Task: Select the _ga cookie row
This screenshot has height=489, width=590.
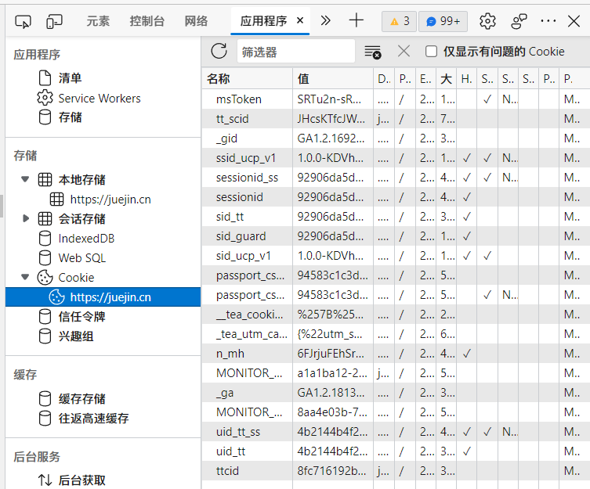Action: coord(396,393)
